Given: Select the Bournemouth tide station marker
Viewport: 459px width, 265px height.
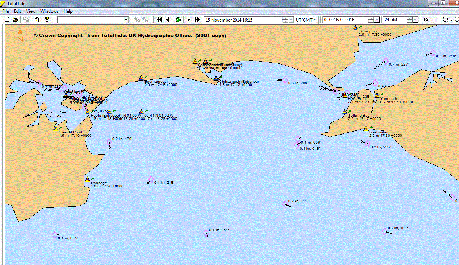Looking at the screenshot, I should point(141,78).
